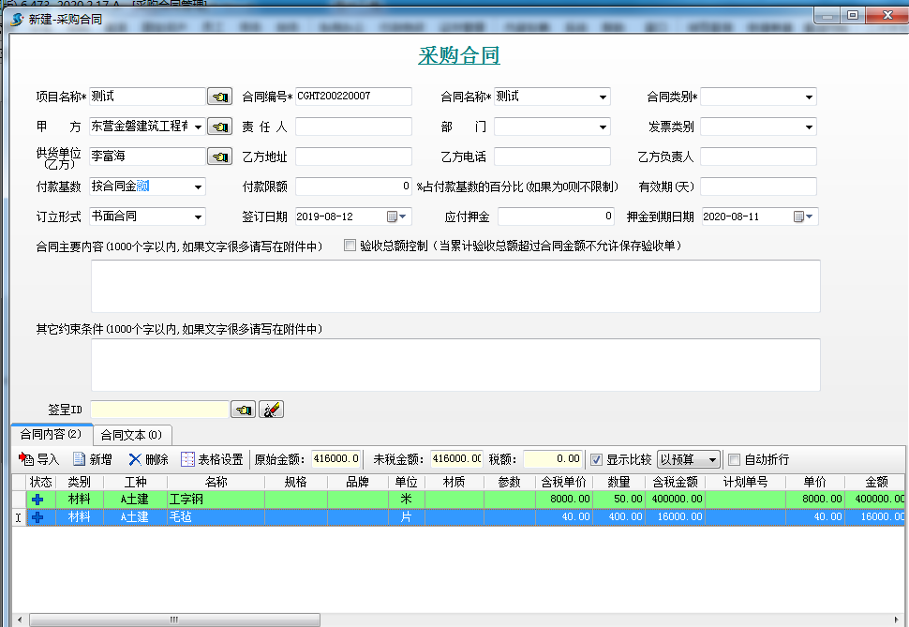This screenshot has width=909, height=627.
Task: Open the 付款基数 dropdown list
Action: [x=198, y=187]
